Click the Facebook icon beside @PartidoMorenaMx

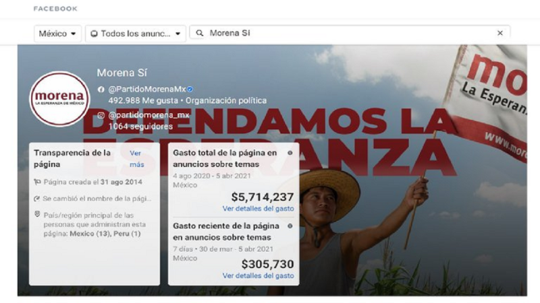pyautogui.click(x=101, y=90)
